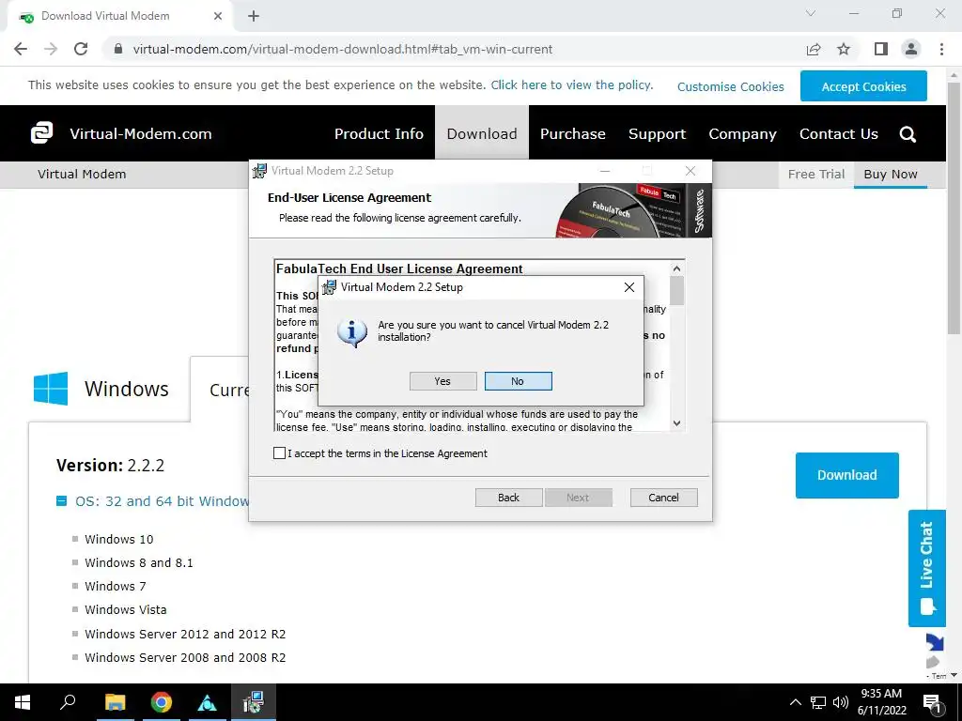Click the blue Download button on the page
962x721 pixels.
point(846,475)
